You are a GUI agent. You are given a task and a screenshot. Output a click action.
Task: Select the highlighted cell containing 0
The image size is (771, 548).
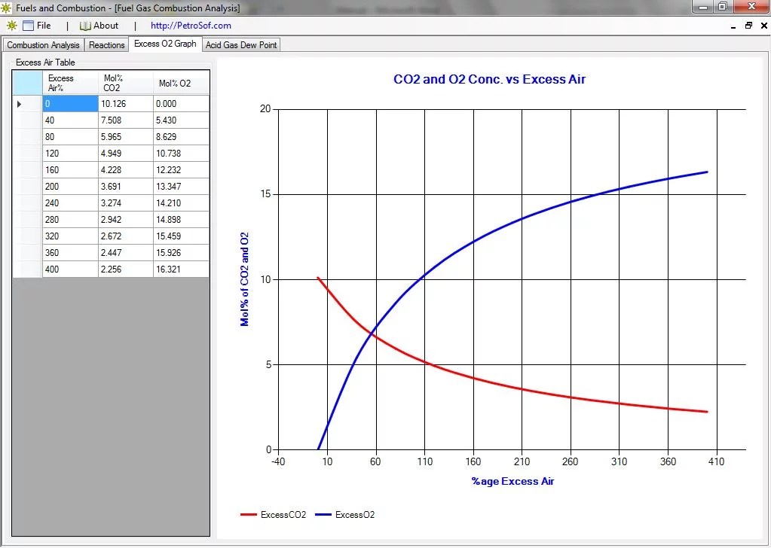pos(69,104)
